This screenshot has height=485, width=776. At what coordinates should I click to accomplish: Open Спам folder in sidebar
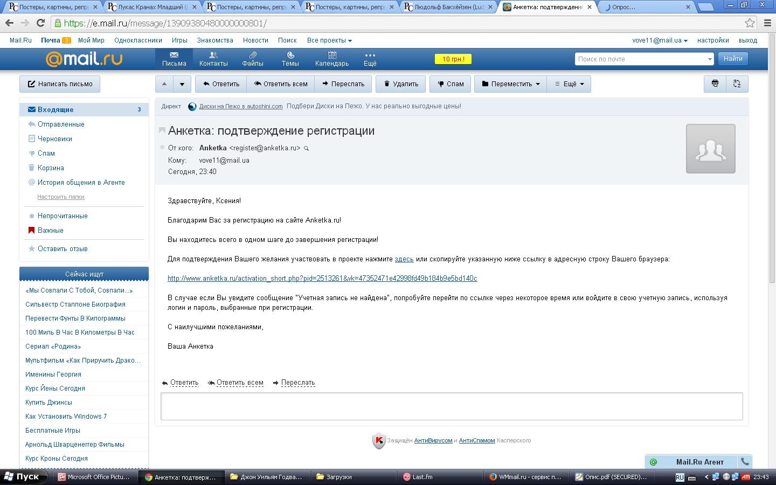46,153
